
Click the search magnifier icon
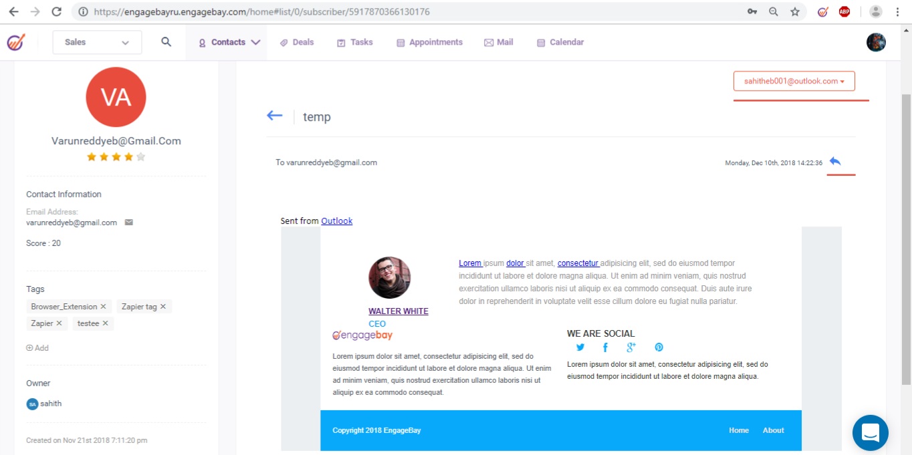tap(166, 42)
